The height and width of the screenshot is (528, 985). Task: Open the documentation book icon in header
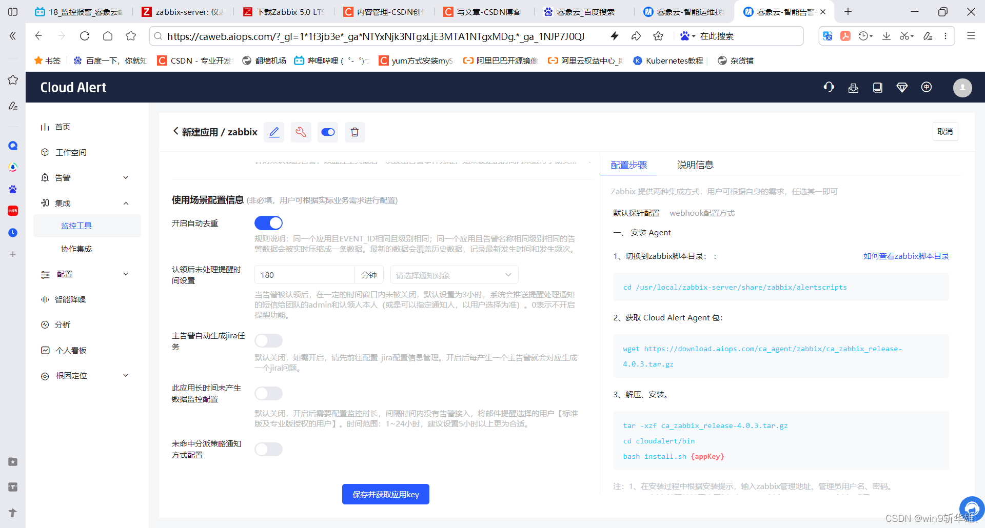[878, 88]
